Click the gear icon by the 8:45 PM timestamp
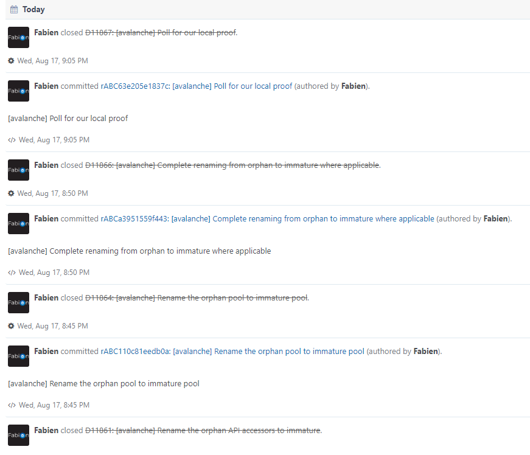 pyautogui.click(x=11, y=326)
